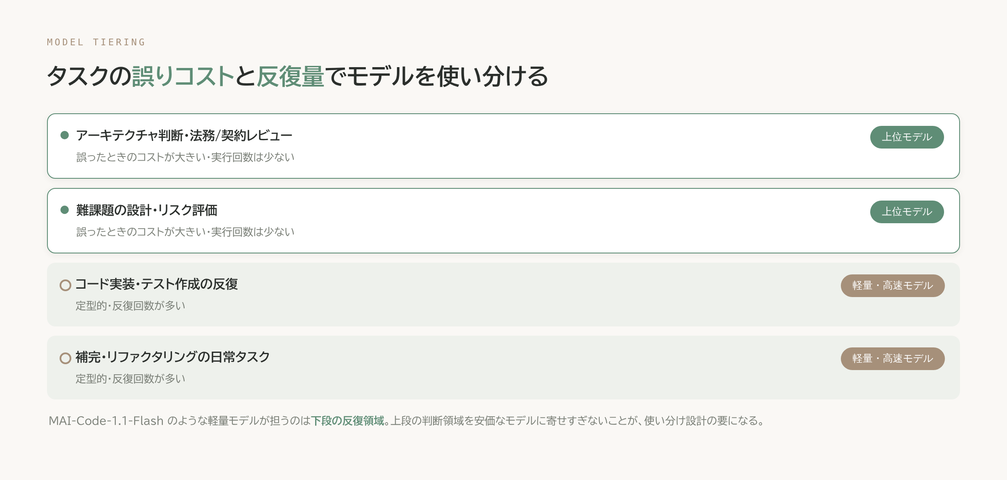The height and width of the screenshot is (480, 1007).
Task: Select the コード実装・テスト作成の反復 title
Action: coord(157,284)
